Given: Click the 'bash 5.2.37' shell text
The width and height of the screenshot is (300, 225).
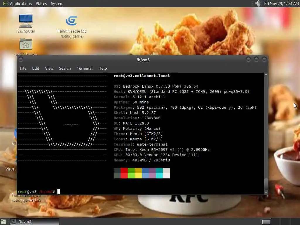Looking at the screenshot, I should tap(143, 113).
